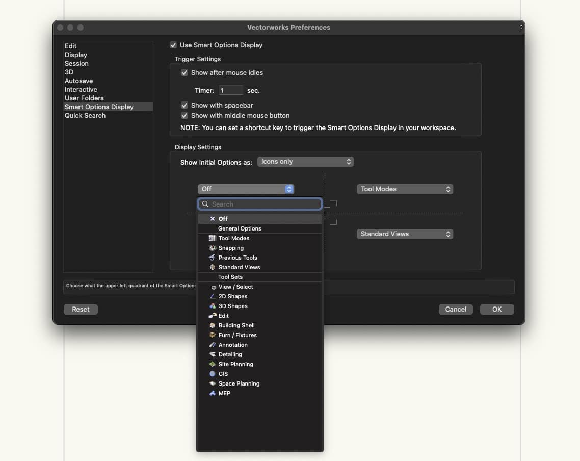Click the help question mark in title bar
The height and width of the screenshot is (461, 580).
coord(521,28)
